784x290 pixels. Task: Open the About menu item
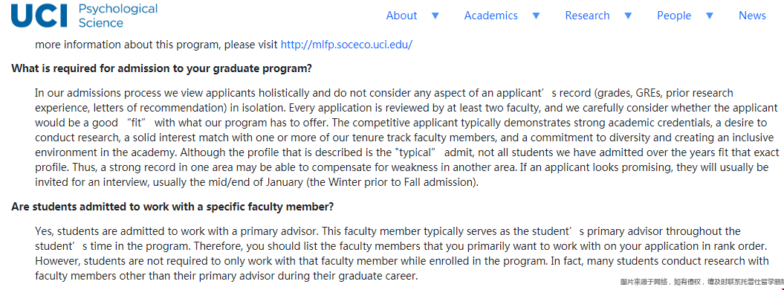tap(401, 16)
